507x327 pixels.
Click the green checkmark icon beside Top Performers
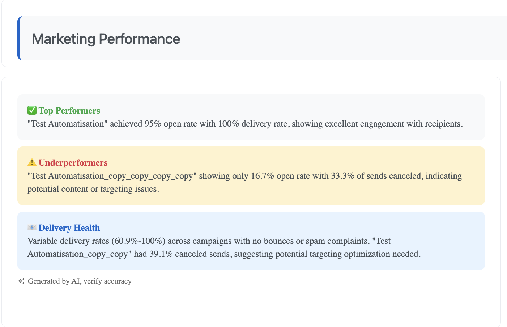[32, 110]
